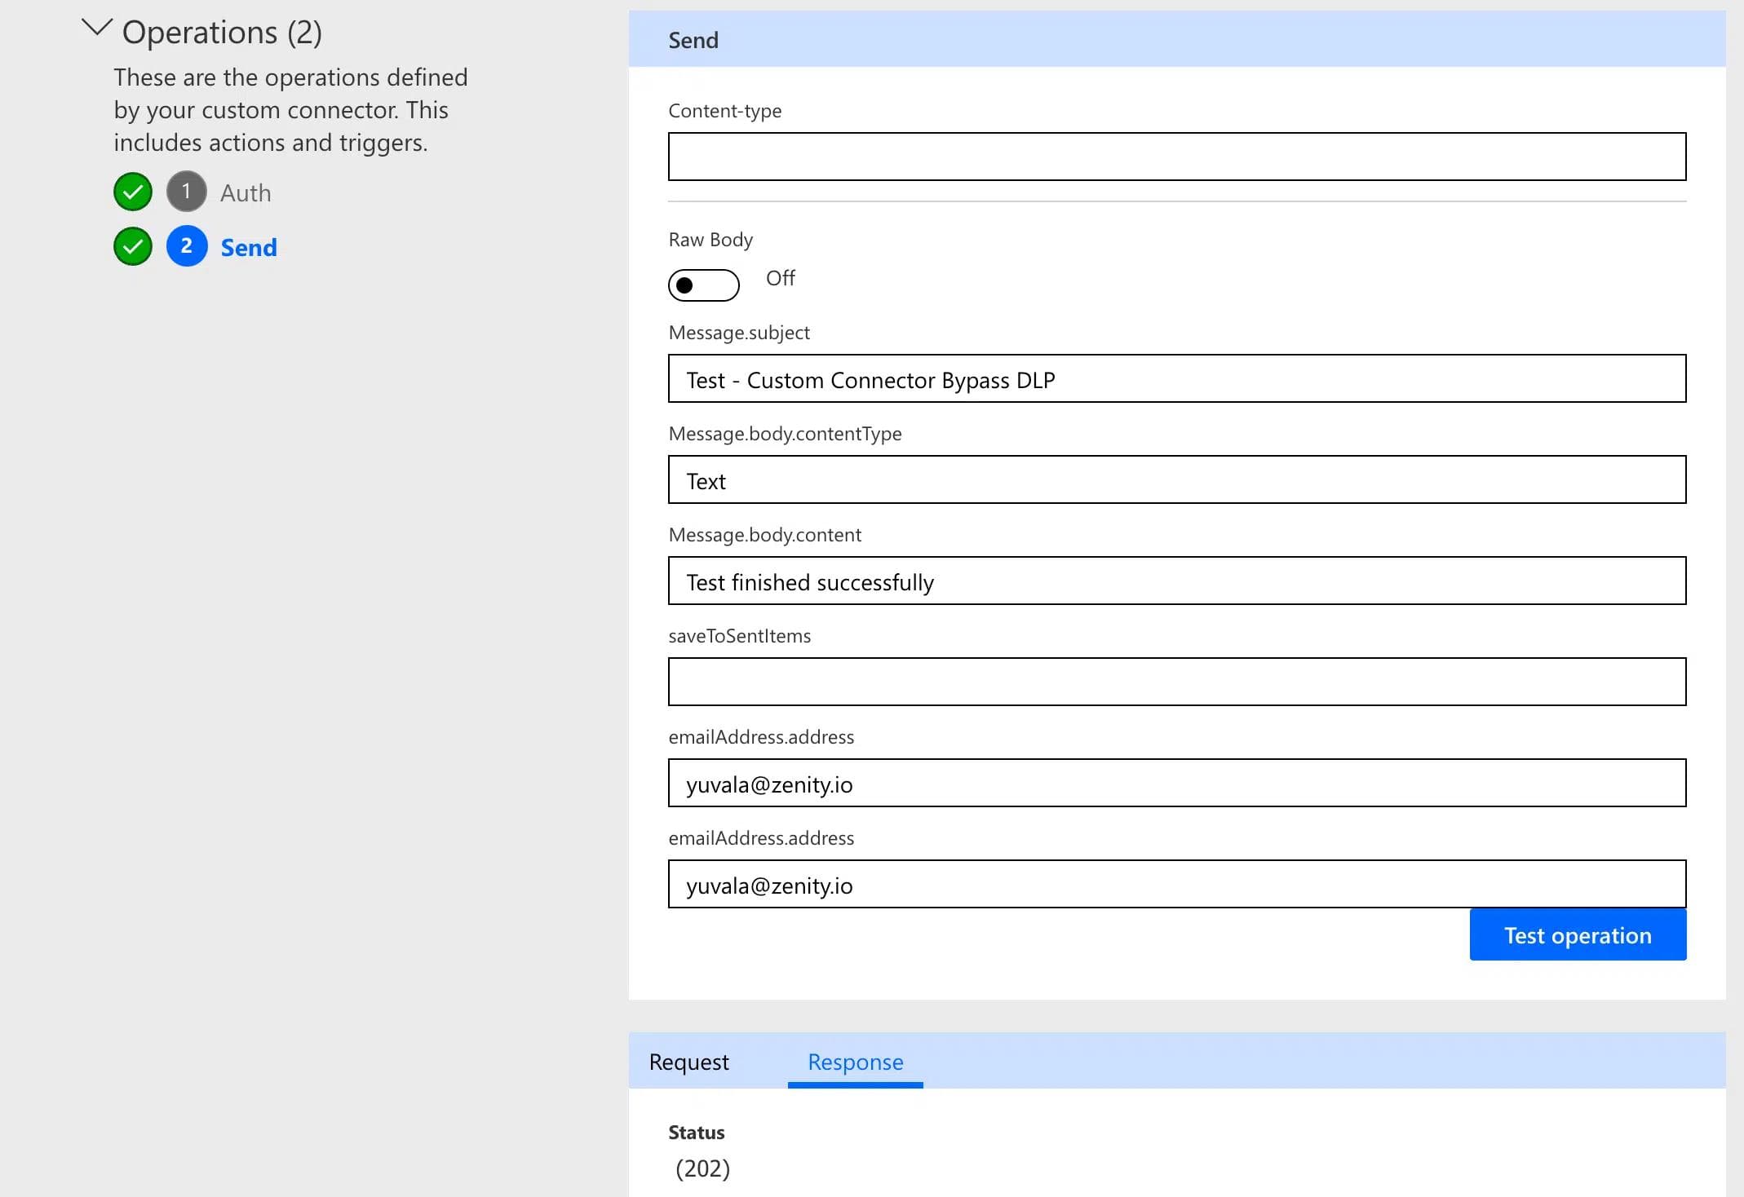Click the Message.body.contentType field
This screenshot has height=1197, width=1744.
1176,480
